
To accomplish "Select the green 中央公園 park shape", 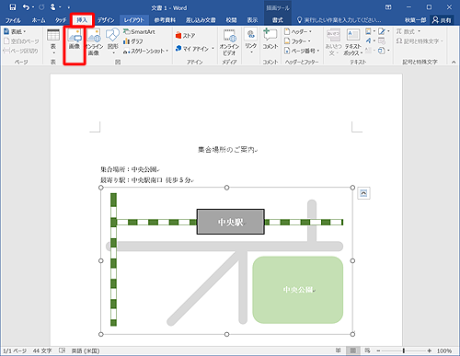I will (298, 290).
